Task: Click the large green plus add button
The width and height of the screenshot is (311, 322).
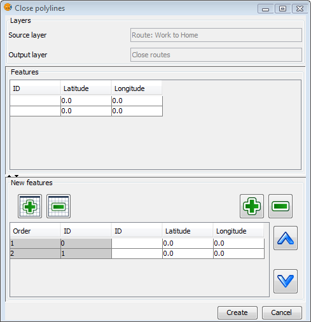Action: click(x=252, y=206)
